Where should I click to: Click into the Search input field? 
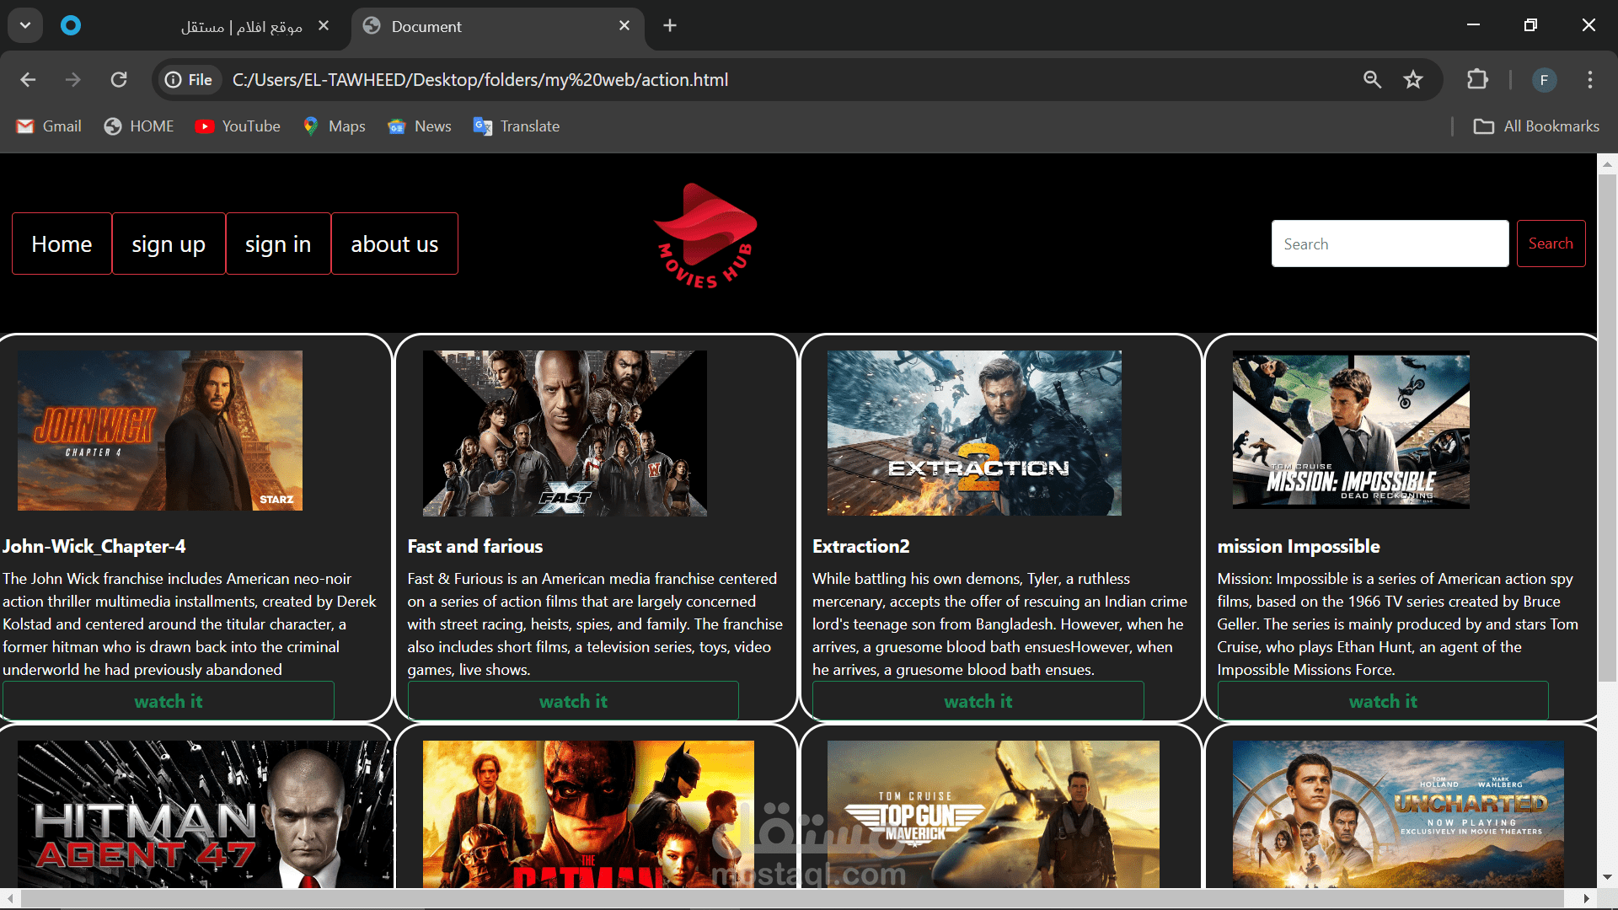pos(1390,244)
